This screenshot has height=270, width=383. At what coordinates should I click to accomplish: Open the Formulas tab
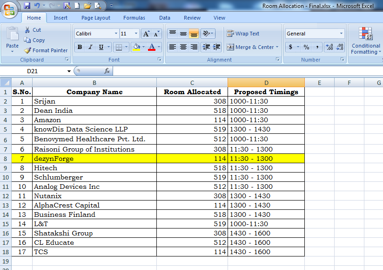click(x=134, y=18)
